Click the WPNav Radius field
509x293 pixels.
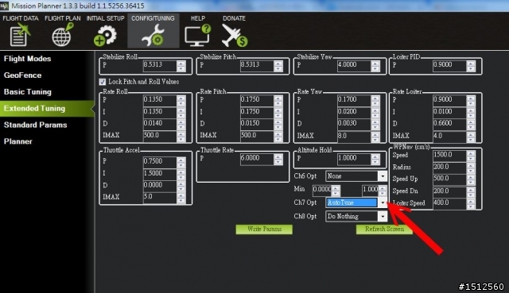coord(449,168)
